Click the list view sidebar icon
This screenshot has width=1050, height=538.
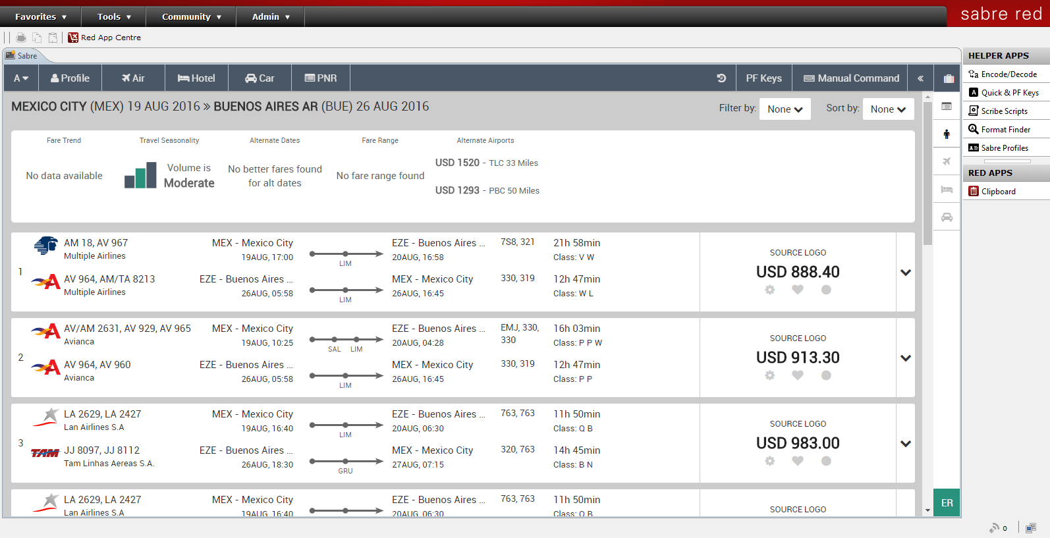[947, 106]
